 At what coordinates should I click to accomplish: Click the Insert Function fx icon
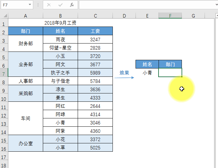72,5
